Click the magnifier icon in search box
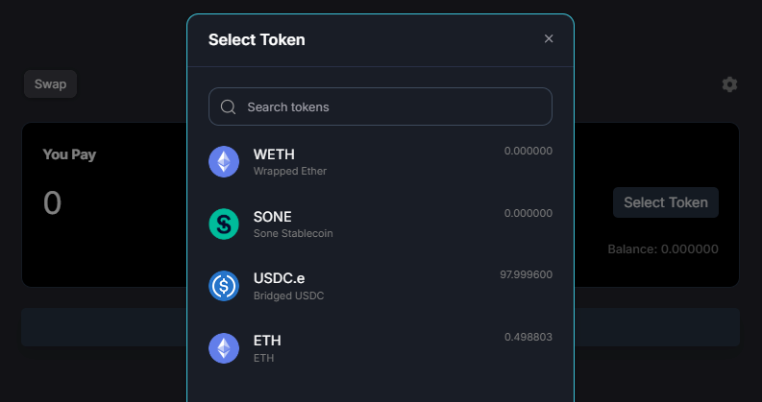This screenshot has height=402, width=762. (228, 106)
